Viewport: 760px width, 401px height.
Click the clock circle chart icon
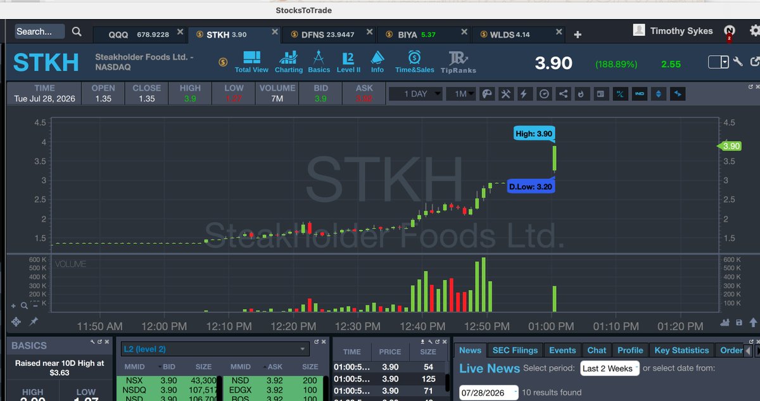pos(544,94)
